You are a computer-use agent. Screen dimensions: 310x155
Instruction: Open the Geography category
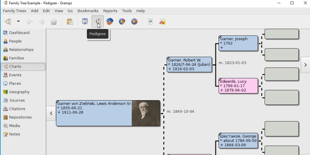click(x=23, y=92)
